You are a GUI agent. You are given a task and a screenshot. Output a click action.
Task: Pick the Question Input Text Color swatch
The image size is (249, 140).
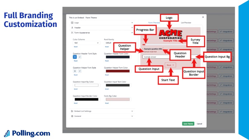[118, 85]
